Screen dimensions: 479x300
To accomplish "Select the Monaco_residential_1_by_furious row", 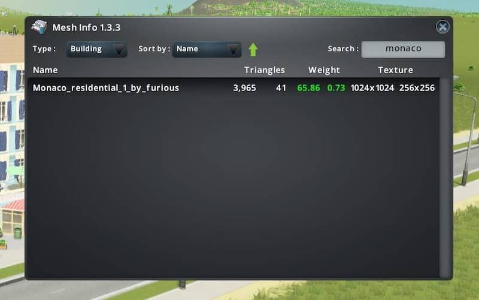I will click(x=234, y=88).
